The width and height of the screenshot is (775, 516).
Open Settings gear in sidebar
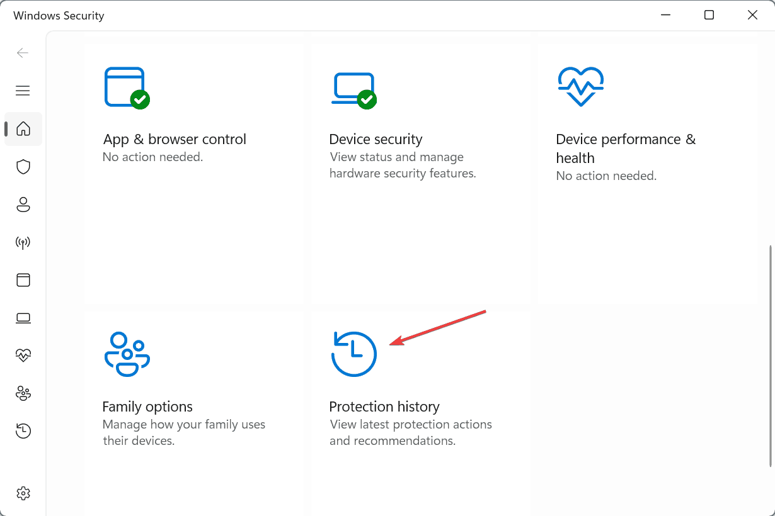pyautogui.click(x=23, y=493)
